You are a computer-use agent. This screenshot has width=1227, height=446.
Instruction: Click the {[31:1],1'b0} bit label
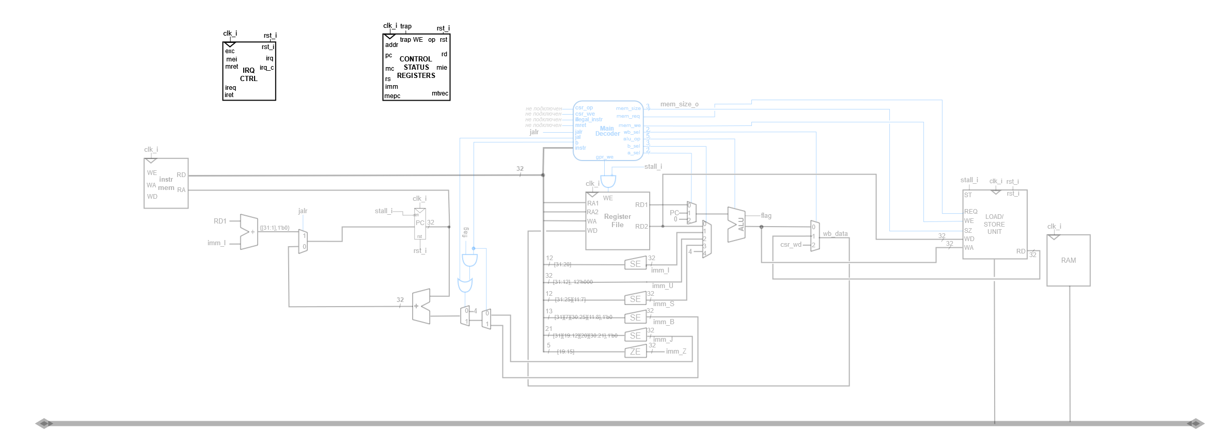pyautogui.click(x=275, y=228)
